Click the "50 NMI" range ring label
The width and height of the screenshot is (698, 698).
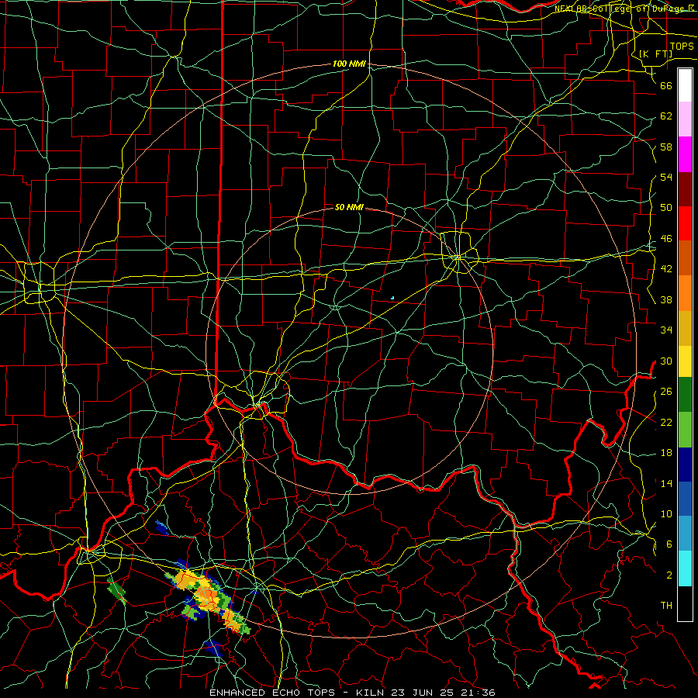pos(350,207)
